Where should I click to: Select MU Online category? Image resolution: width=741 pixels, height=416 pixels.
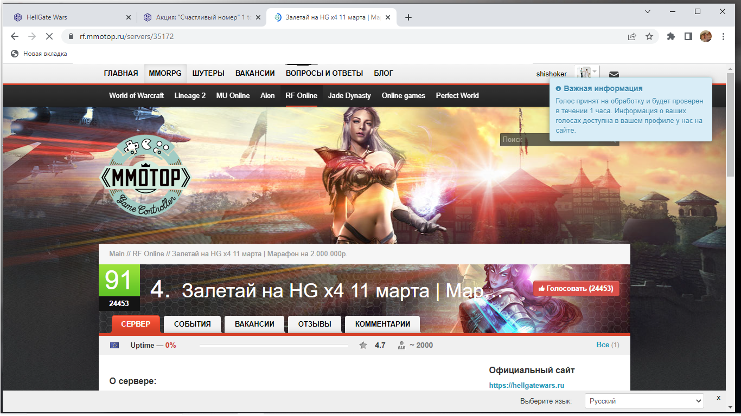click(233, 95)
